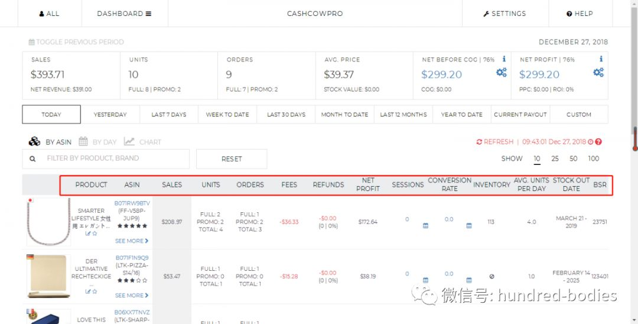Click the RESET button
The width and height of the screenshot is (638, 324).
click(x=232, y=158)
